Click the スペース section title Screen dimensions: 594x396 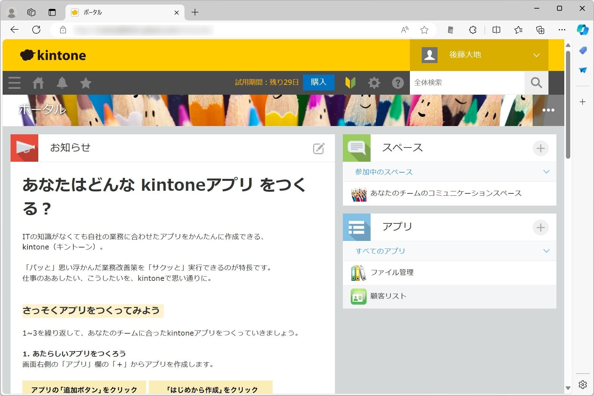(x=402, y=148)
